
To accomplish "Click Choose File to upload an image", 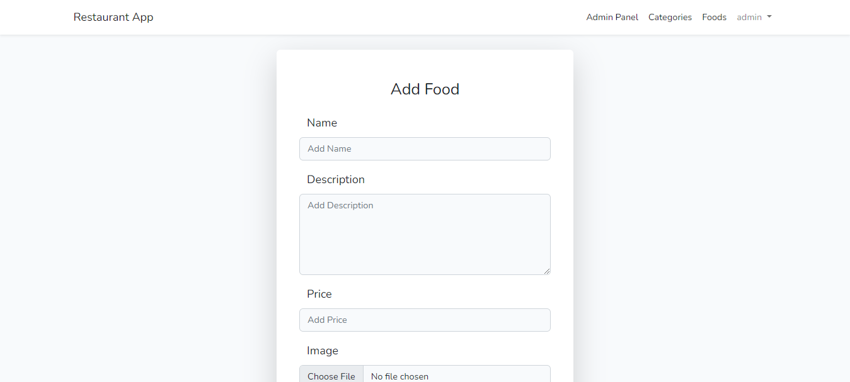I will tap(331, 375).
